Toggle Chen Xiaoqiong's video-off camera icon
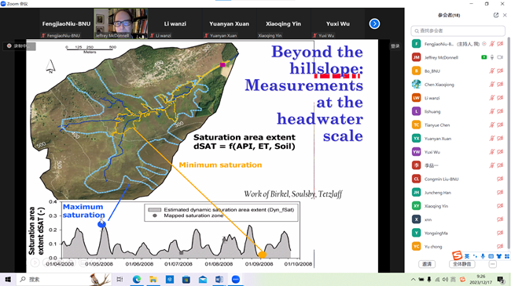Image resolution: width=511 pixels, height=286 pixels. click(500, 85)
